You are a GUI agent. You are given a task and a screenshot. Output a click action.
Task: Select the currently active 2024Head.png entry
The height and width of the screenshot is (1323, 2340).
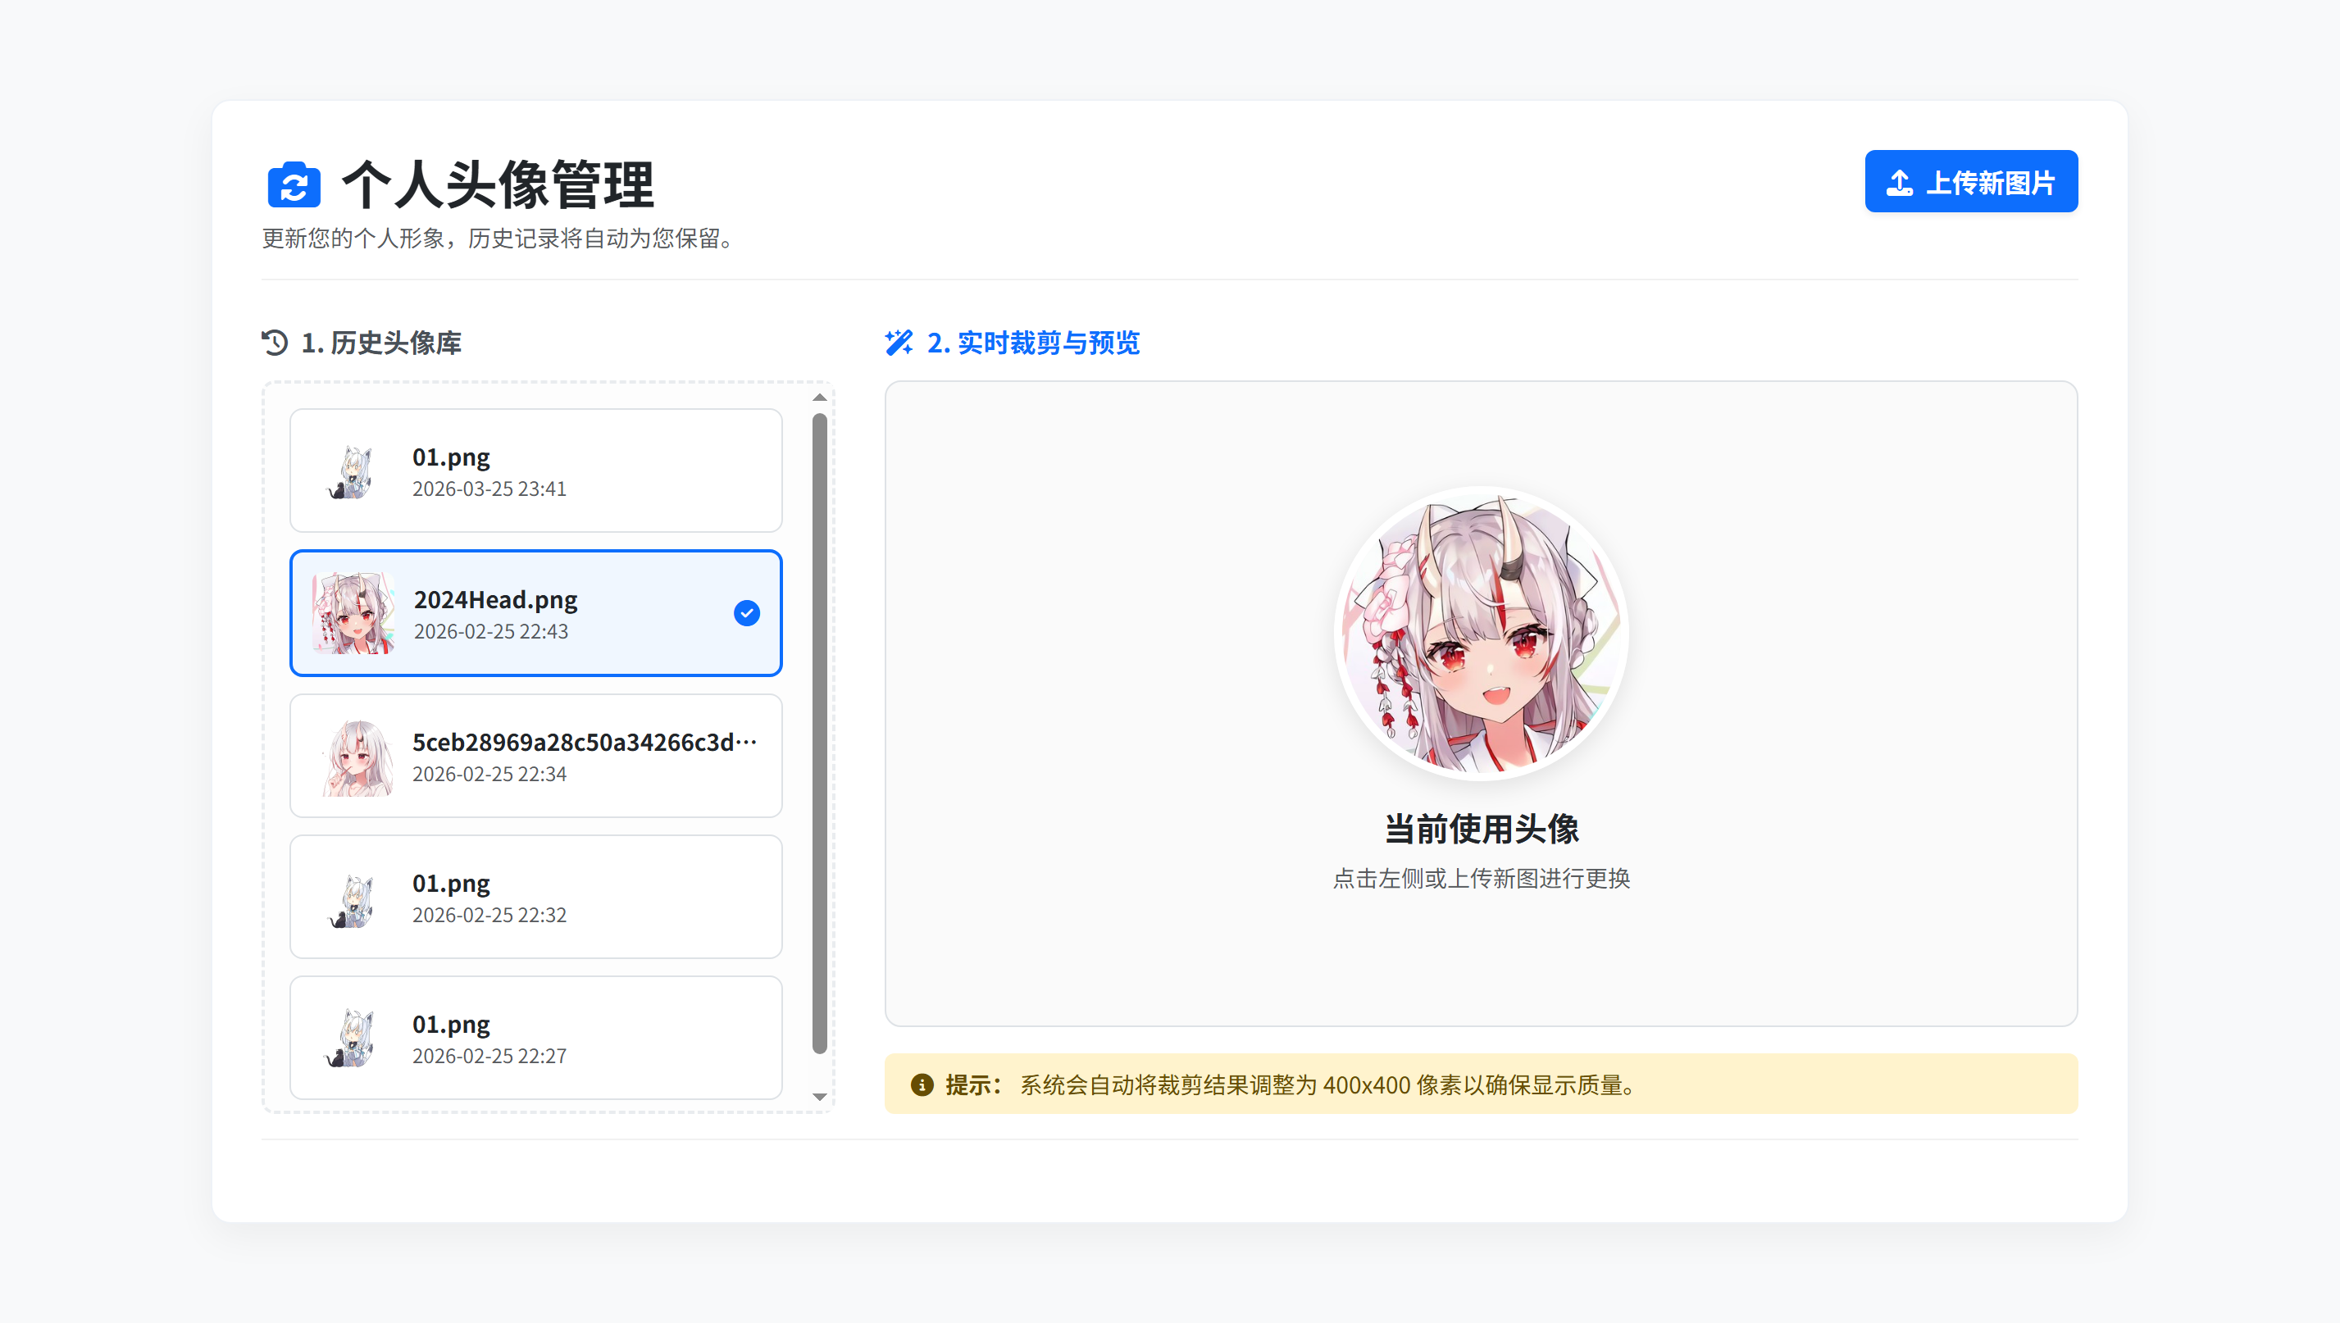pyautogui.click(x=535, y=613)
